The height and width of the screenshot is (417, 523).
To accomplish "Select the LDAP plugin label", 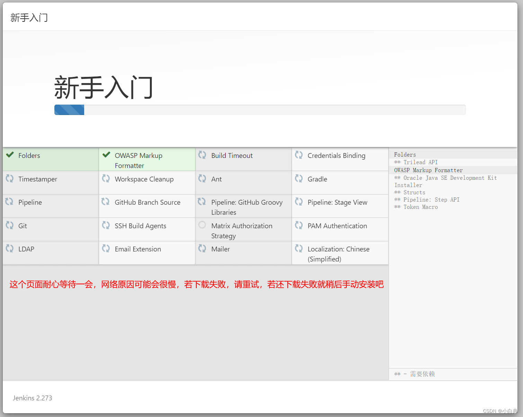I will coord(26,249).
